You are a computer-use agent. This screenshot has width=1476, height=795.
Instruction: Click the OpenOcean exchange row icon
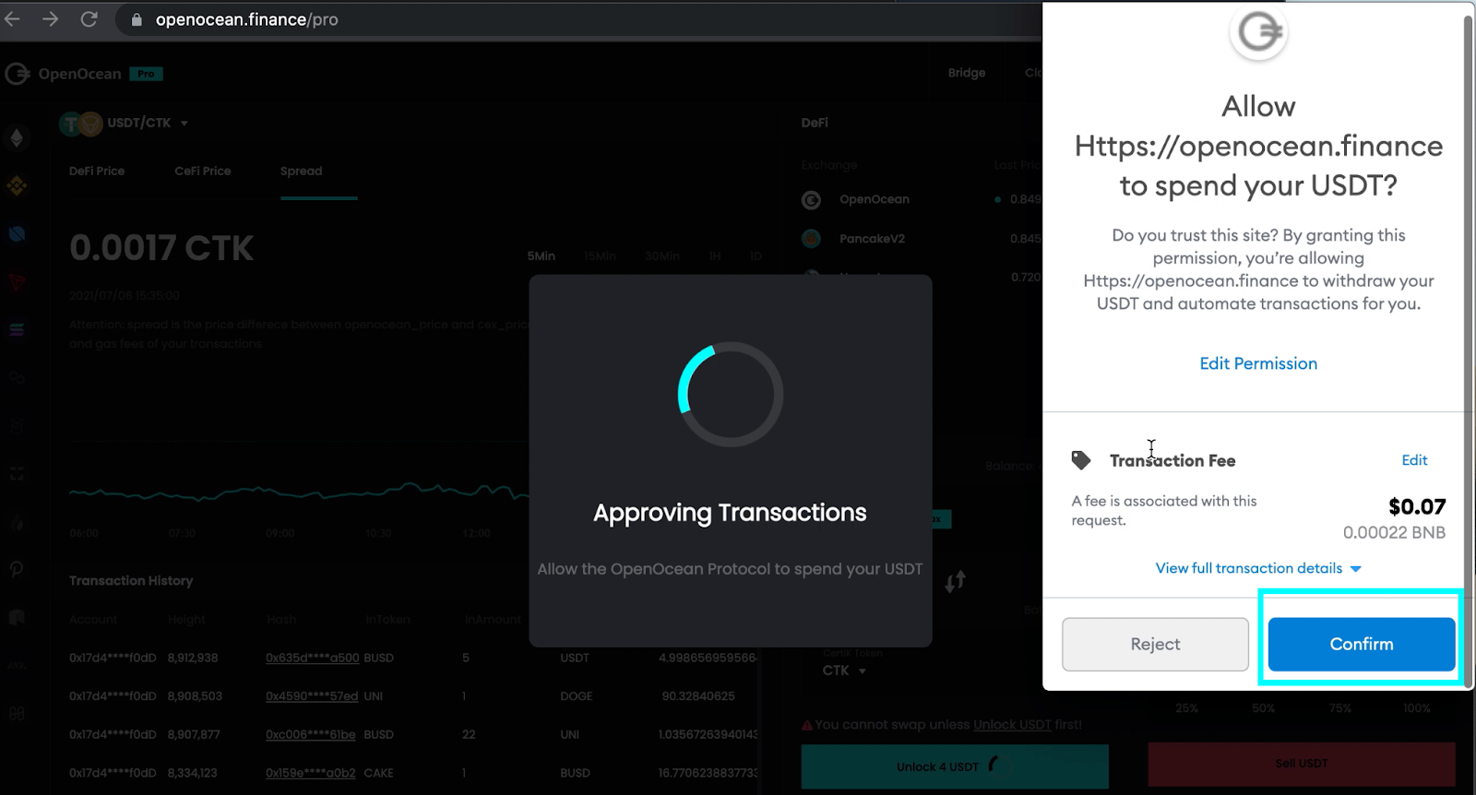tap(812, 199)
